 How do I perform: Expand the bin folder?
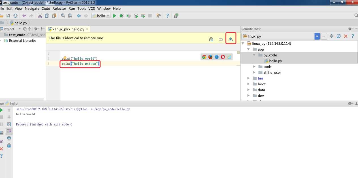coord(248,78)
